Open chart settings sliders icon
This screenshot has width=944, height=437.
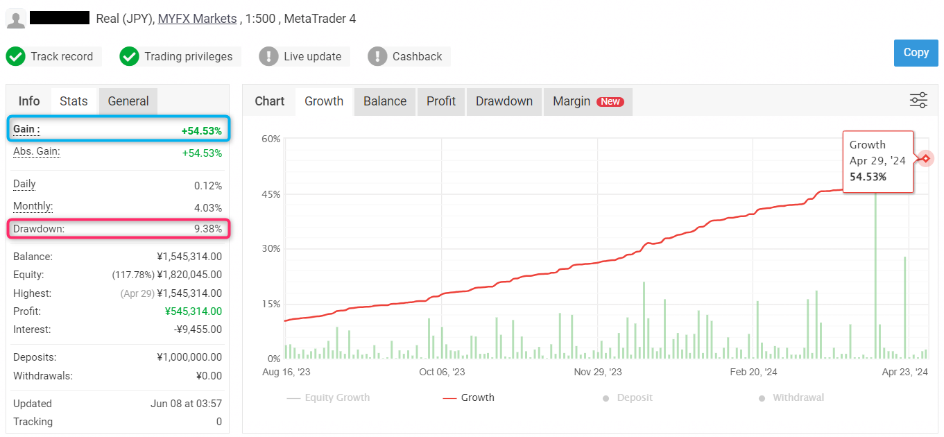click(x=918, y=101)
